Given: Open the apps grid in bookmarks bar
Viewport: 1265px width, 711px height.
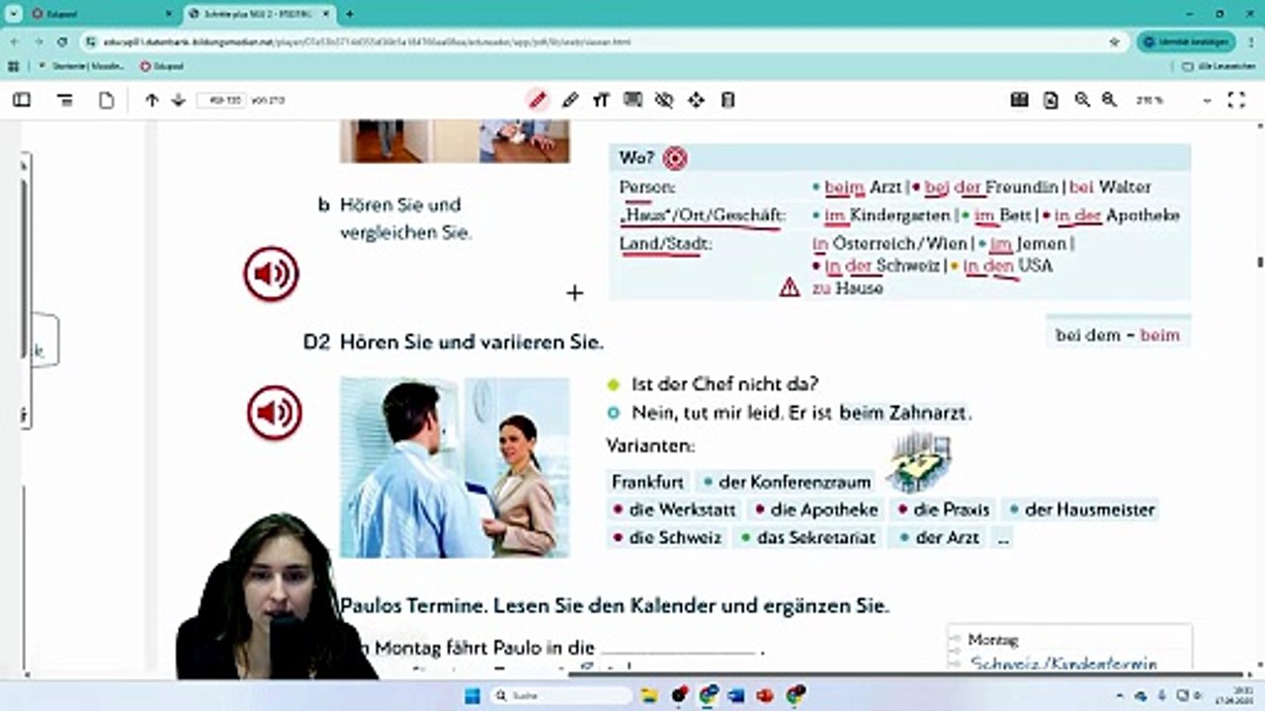Looking at the screenshot, I should coord(13,66).
